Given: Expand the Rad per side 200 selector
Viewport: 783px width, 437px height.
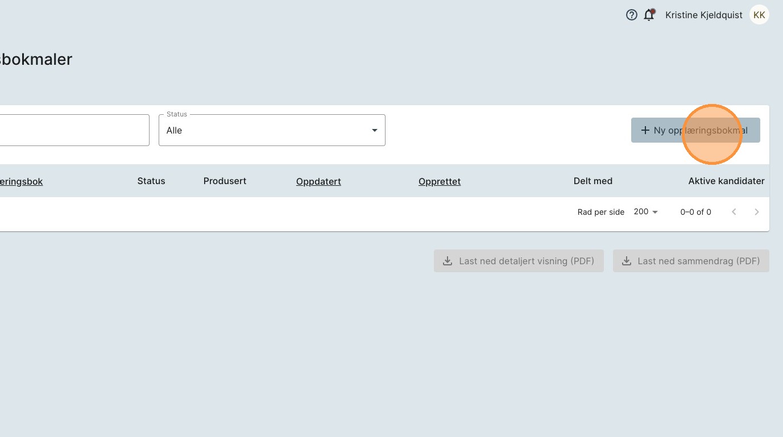Looking at the screenshot, I should pyautogui.click(x=645, y=212).
